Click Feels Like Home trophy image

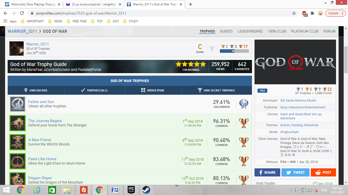pyautogui.click(x=18, y=161)
